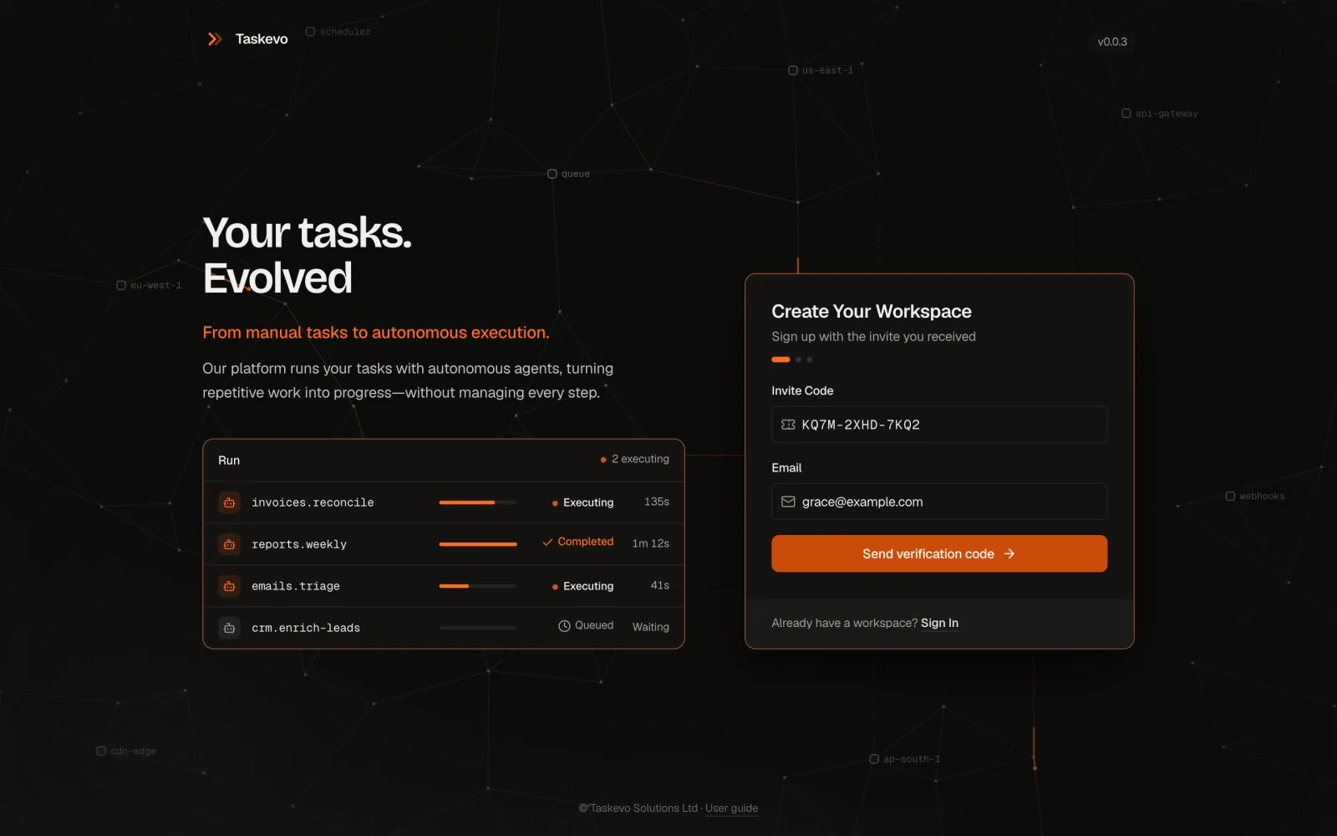Click the scheduler node icon
This screenshot has height=836, width=1337.
pyautogui.click(x=310, y=32)
